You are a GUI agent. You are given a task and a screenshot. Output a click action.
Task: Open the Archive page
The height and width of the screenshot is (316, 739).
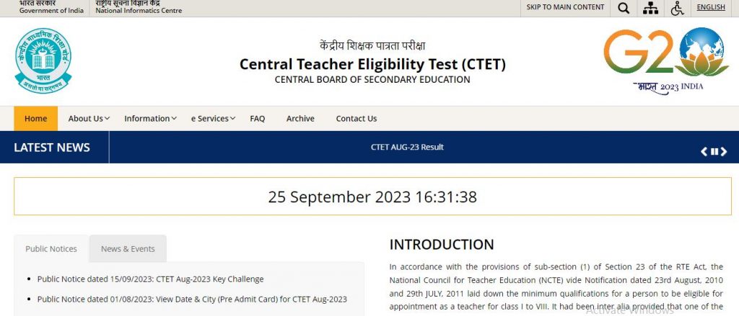pyautogui.click(x=300, y=119)
